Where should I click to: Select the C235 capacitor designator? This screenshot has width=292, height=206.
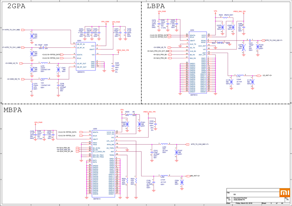coord(261,45)
